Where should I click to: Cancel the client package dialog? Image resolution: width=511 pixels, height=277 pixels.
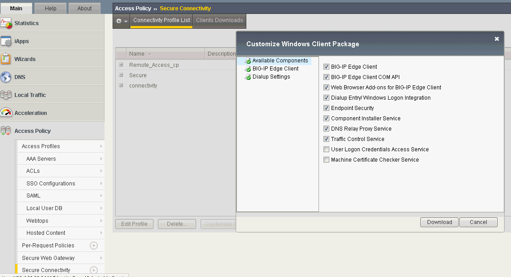(478, 222)
